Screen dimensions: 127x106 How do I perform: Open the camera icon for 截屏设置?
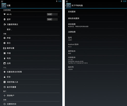coord(5,48)
